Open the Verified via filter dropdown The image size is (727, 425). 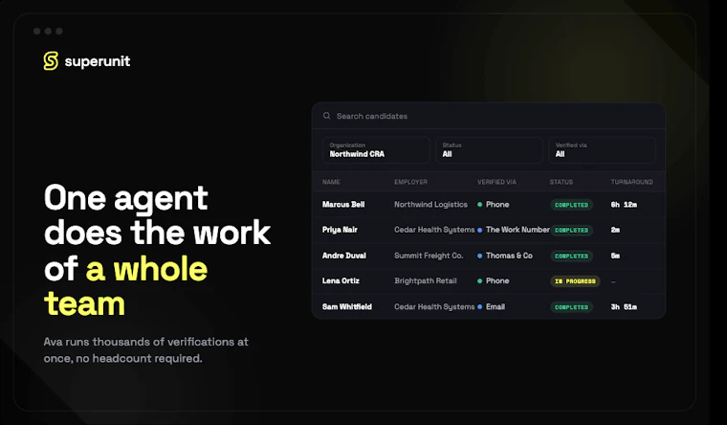[x=602, y=150]
